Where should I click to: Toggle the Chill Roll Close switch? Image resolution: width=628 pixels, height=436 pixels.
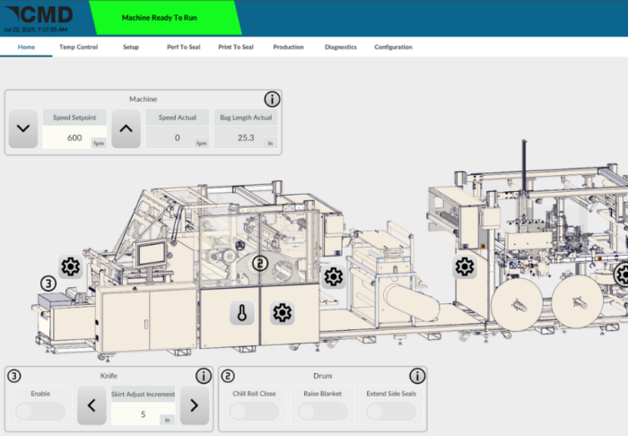[x=254, y=411]
